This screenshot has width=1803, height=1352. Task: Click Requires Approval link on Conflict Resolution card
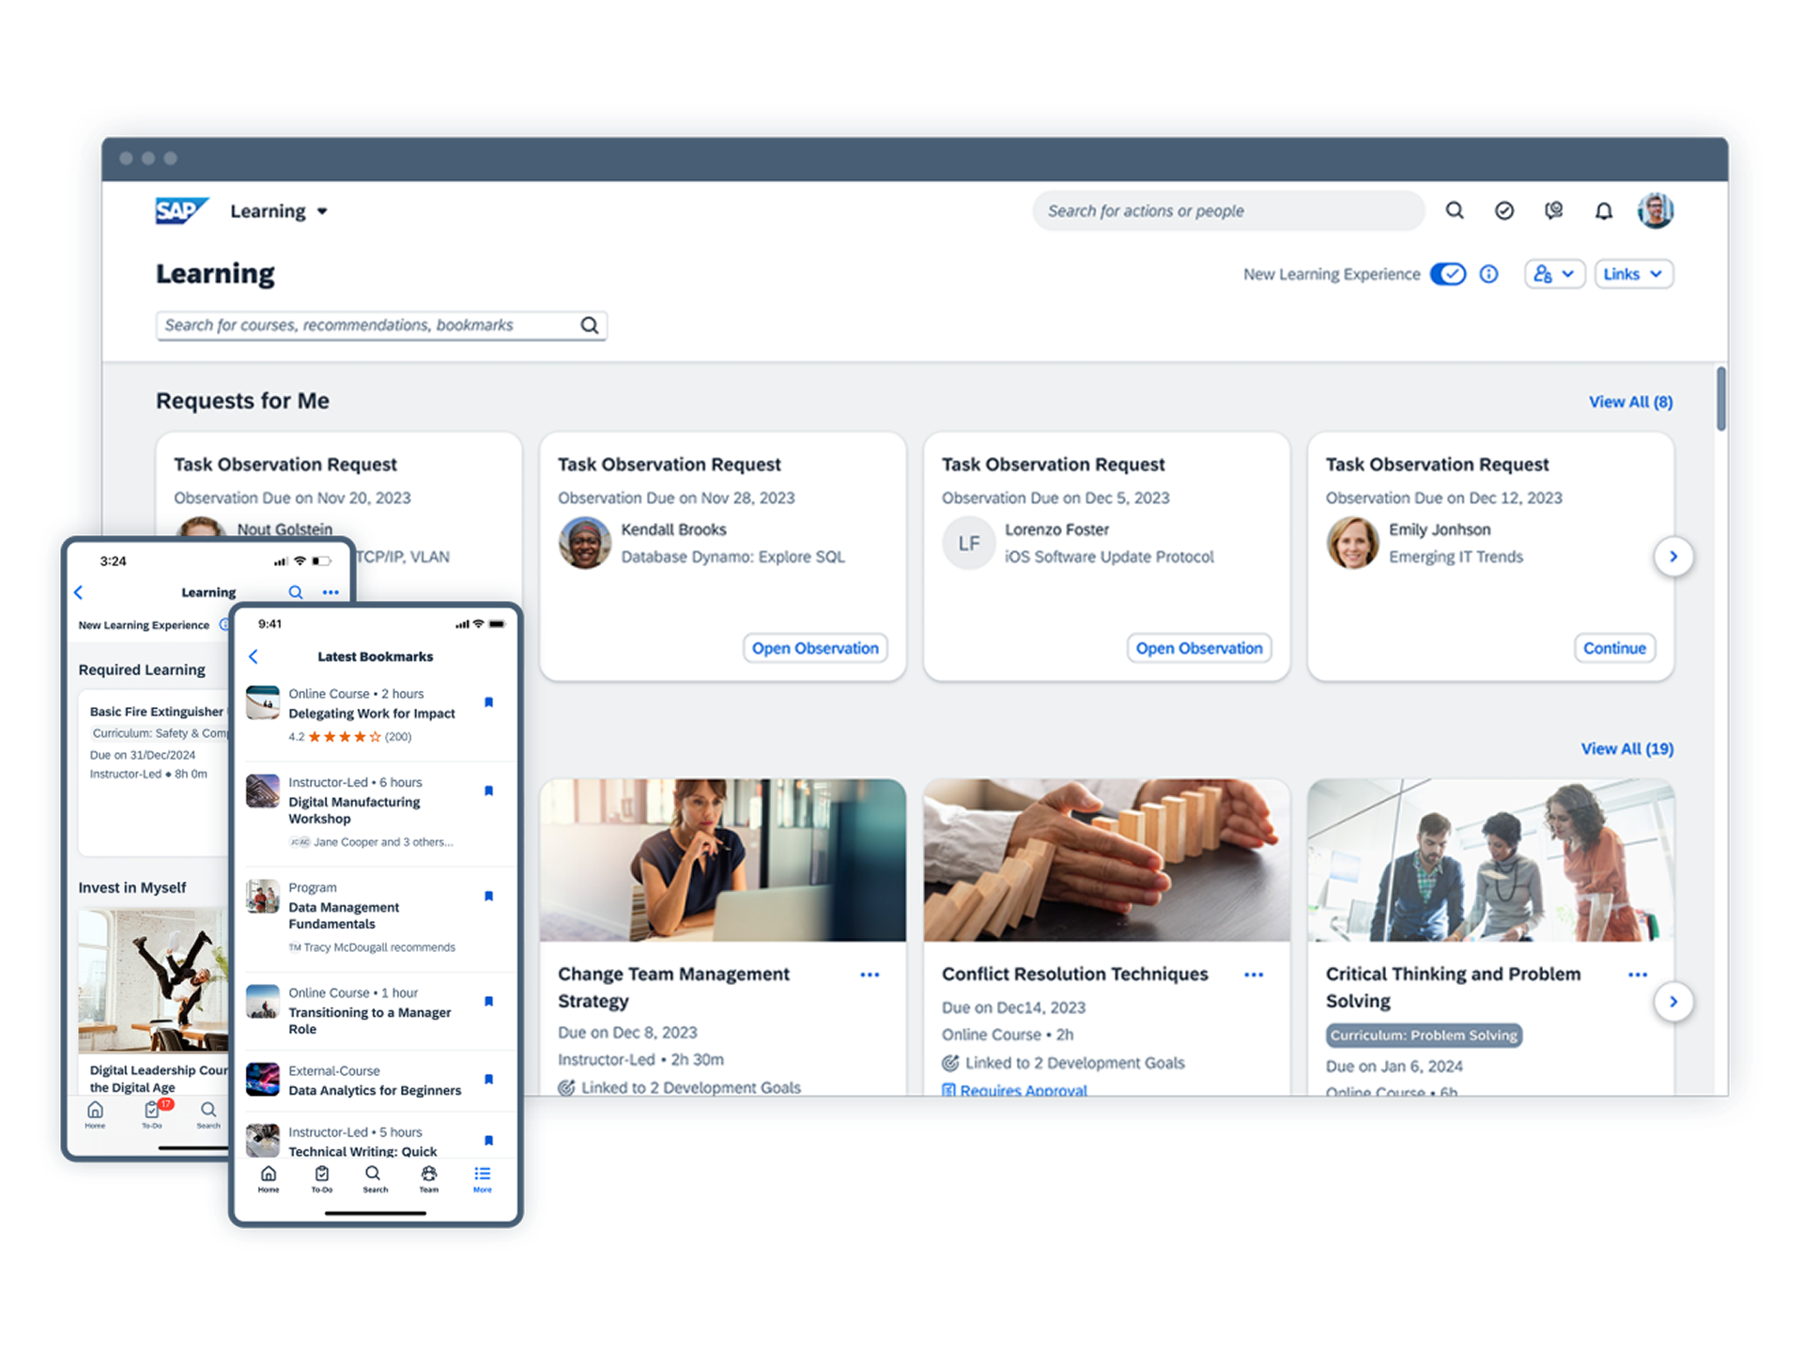pyautogui.click(x=1014, y=1089)
